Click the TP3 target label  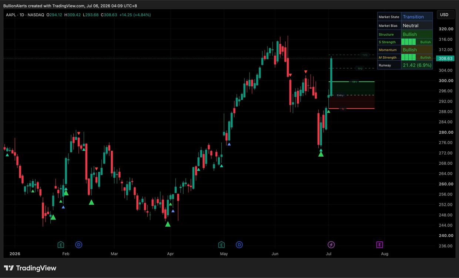click(x=365, y=55)
